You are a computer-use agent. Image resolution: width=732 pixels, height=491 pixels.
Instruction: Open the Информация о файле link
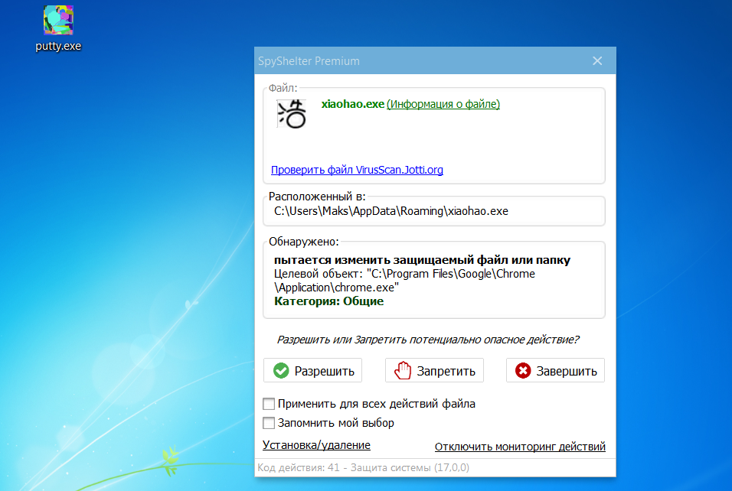coord(443,104)
